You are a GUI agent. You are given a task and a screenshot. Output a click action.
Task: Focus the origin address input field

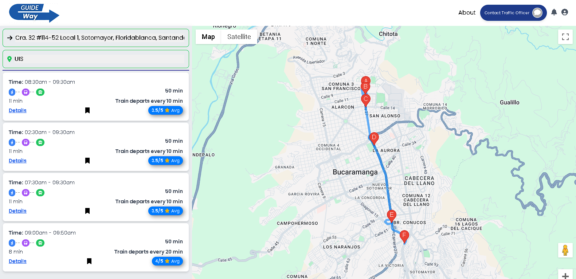[96, 38]
